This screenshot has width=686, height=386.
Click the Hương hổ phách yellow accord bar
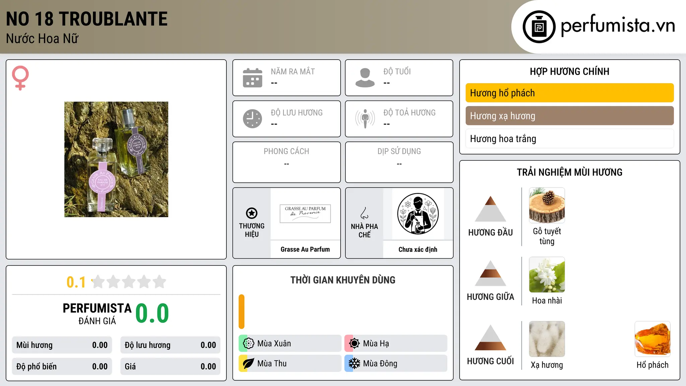(569, 93)
